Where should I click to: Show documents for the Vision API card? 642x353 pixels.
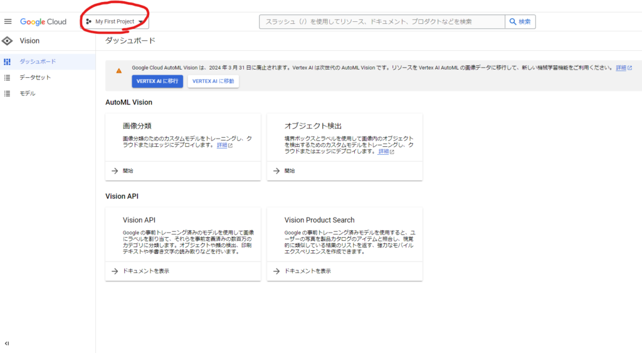[x=183, y=271]
